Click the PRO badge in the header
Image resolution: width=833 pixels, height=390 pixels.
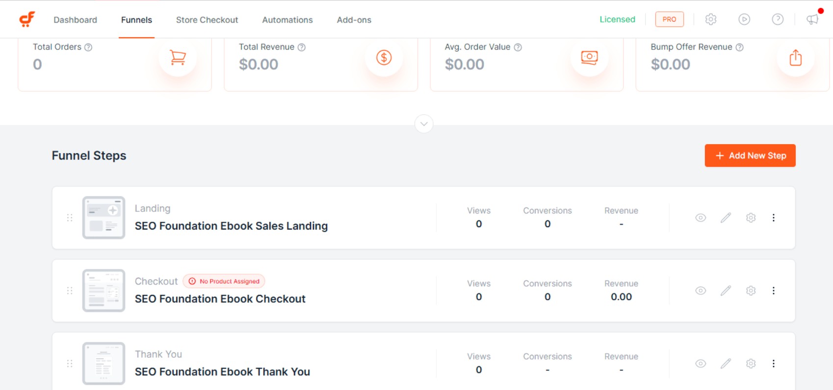pos(670,19)
